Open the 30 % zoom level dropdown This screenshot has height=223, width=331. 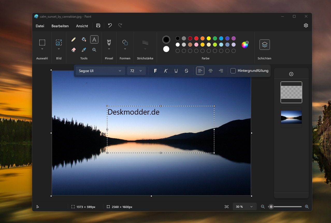pos(244,207)
